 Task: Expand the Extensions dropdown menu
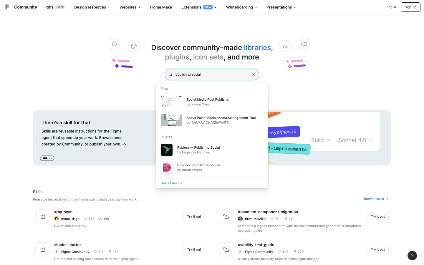coord(199,7)
